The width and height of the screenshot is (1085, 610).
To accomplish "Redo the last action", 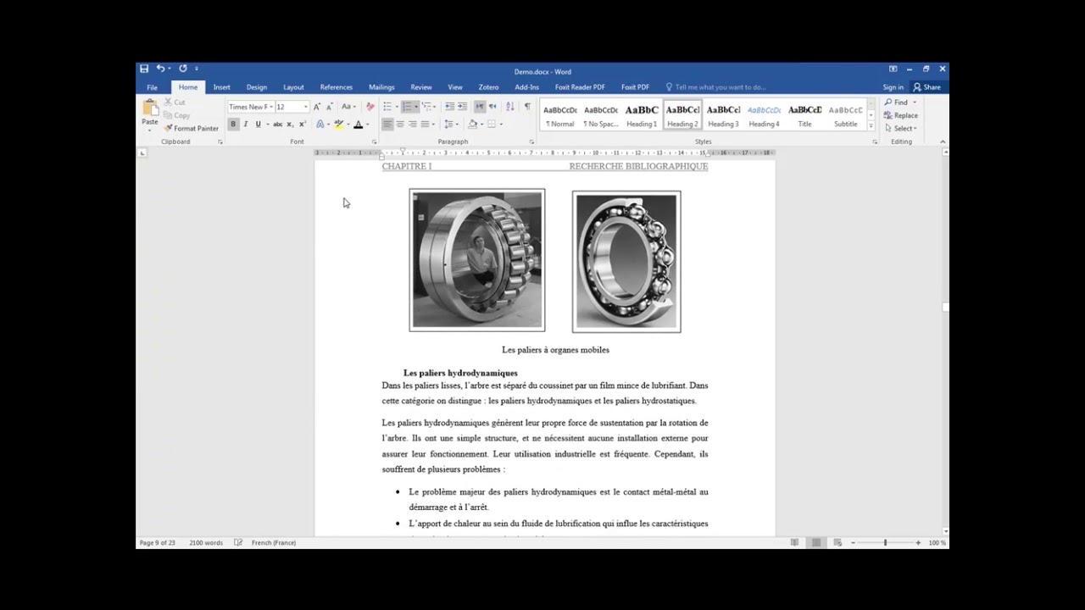I will pos(182,69).
